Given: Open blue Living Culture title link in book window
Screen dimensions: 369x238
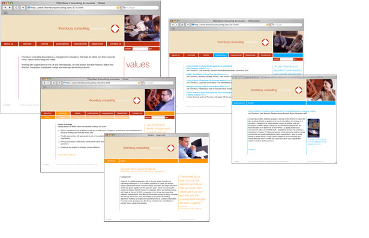Looking at the screenshot, I should (x=281, y=111).
